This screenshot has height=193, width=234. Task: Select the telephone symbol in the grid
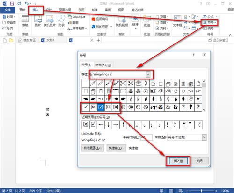pos(138,83)
